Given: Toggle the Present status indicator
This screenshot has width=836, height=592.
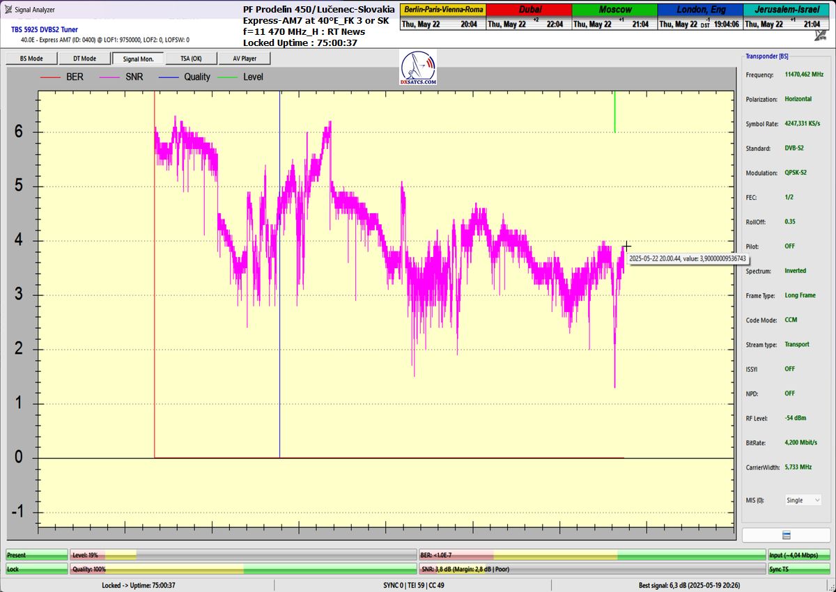Looking at the screenshot, I should click(36, 555).
